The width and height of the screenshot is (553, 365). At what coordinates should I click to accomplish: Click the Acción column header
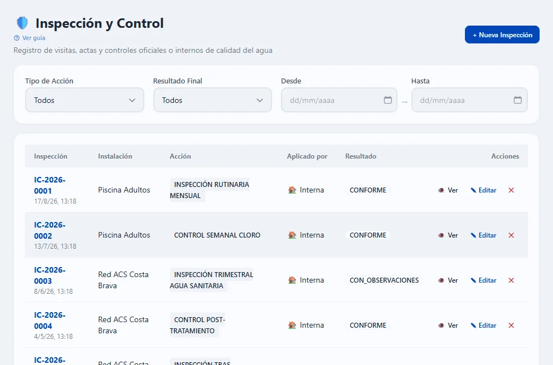tap(180, 156)
